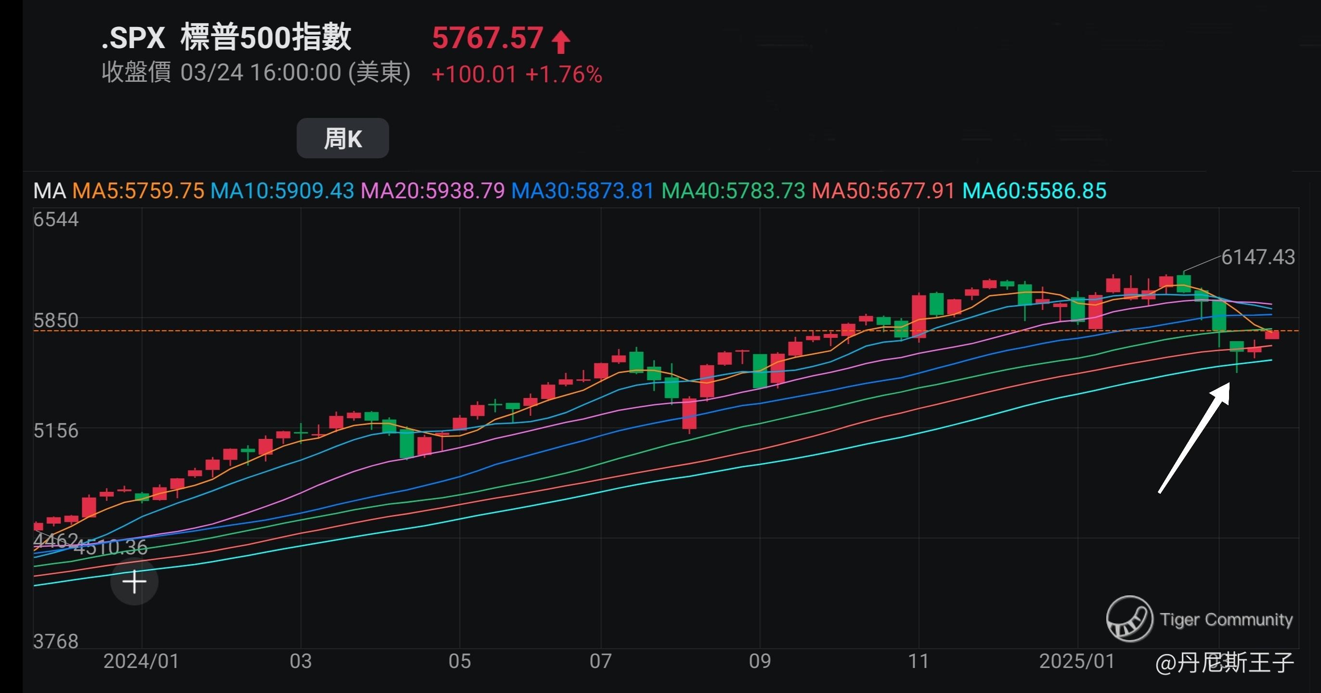1321x693 pixels.
Task: Toggle the MA20:5938.79 indicator label
Action: (x=433, y=191)
